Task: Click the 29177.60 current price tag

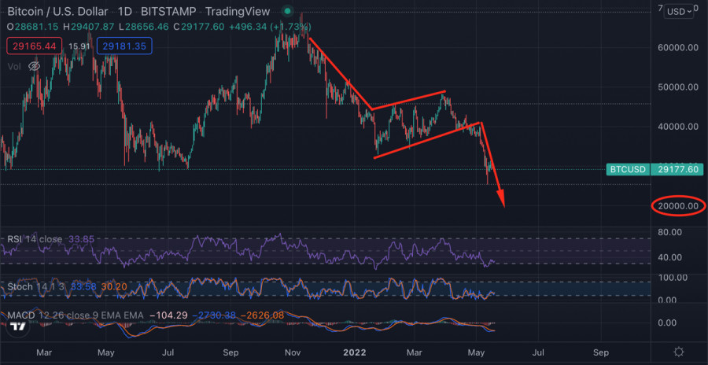Action: pyautogui.click(x=677, y=169)
